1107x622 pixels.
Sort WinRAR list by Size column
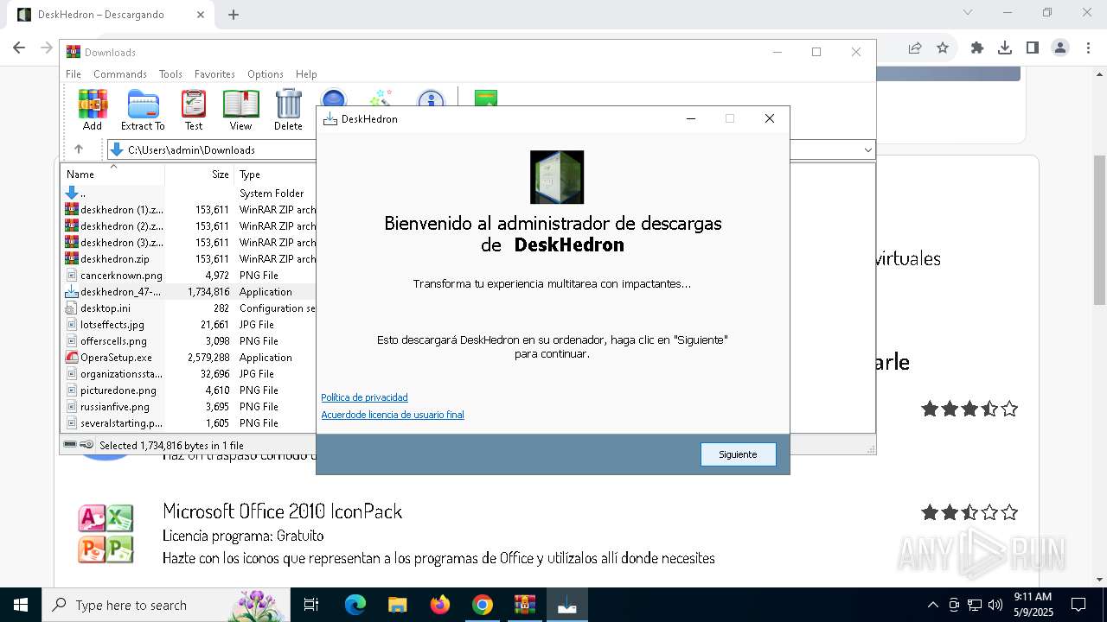[x=199, y=175]
